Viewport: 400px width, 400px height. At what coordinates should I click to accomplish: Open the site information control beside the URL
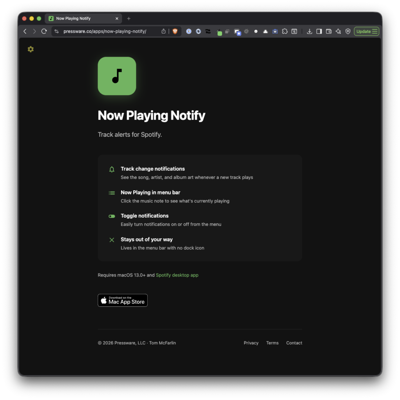point(57,31)
